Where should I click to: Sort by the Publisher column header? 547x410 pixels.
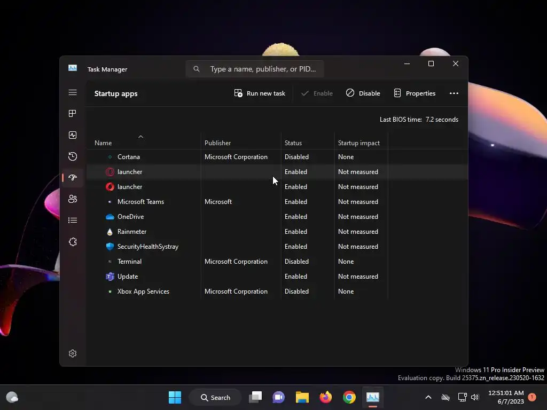218,143
